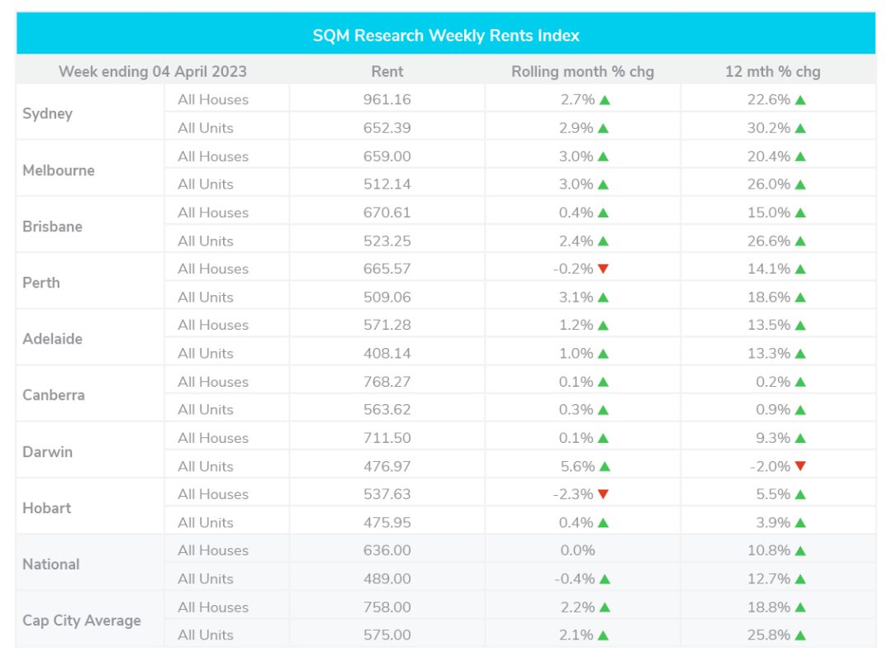Image resolution: width=892 pixels, height=662 pixels.
Task: Click the green up arrow beside 26.6%
Action: tap(800, 241)
